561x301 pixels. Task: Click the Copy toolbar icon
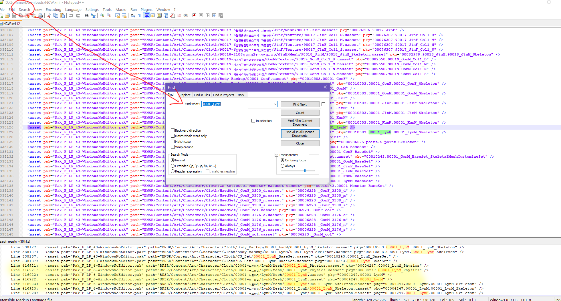coord(56,15)
